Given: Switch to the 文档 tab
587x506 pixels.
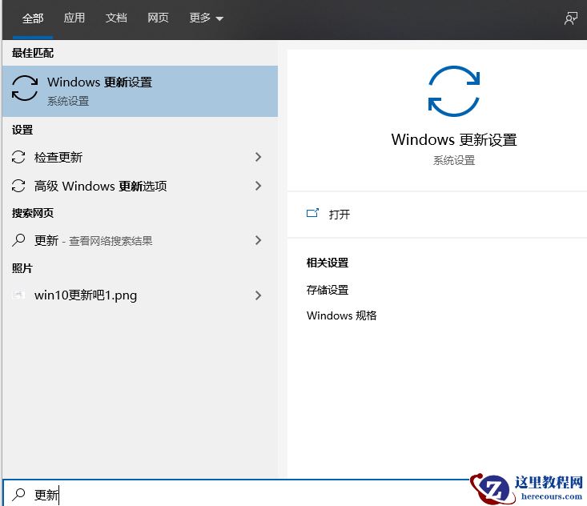Looking at the screenshot, I should 116,18.
